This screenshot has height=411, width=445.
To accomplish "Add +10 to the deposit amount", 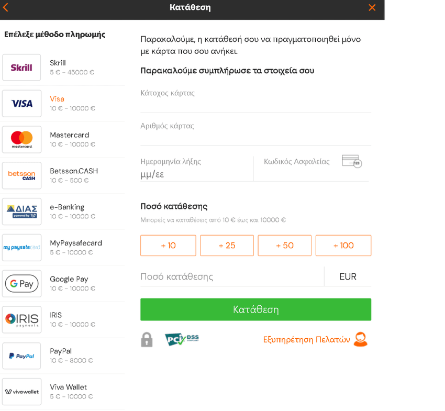I will pos(168,246).
